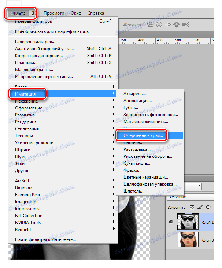Click the 3D slide icon
Image resolution: width=222 pixels, height=268 pixels.
pos(177,25)
